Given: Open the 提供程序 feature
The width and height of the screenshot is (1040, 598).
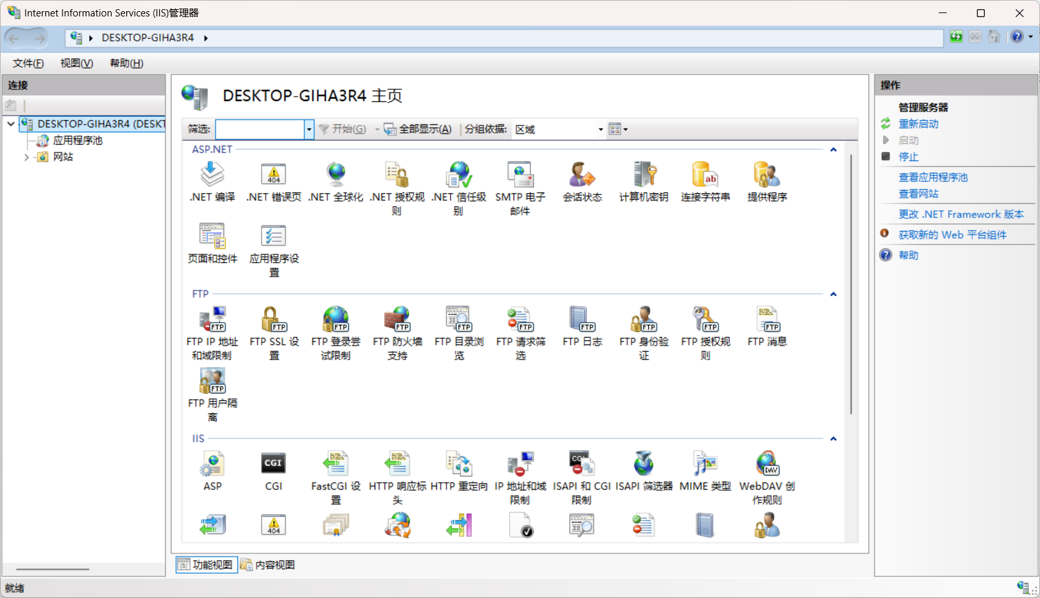Looking at the screenshot, I should pos(767,181).
